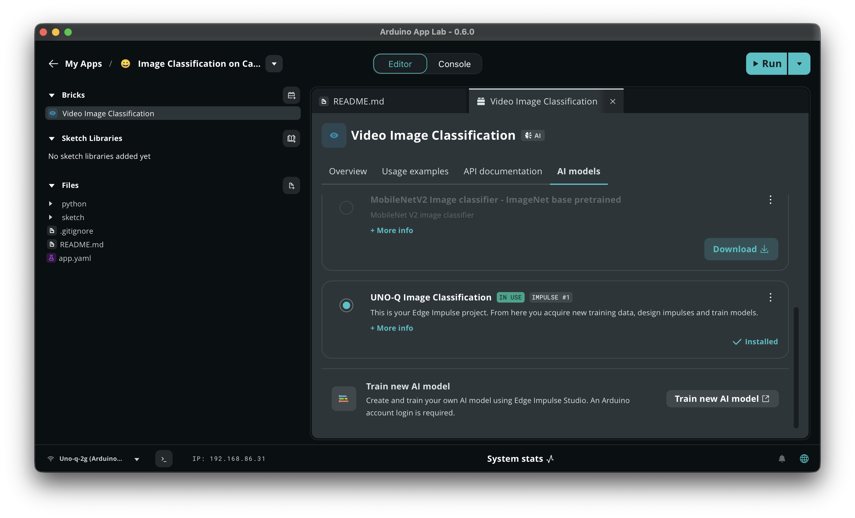Image resolution: width=855 pixels, height=518 pixels.
Task: Select the MobileNetV2 Image classifier radio button
Action: click(346, 208)
